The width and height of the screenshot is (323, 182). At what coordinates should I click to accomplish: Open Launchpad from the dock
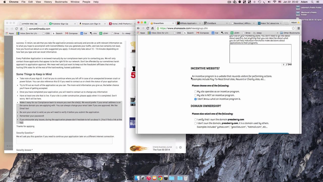pos(143,178)
